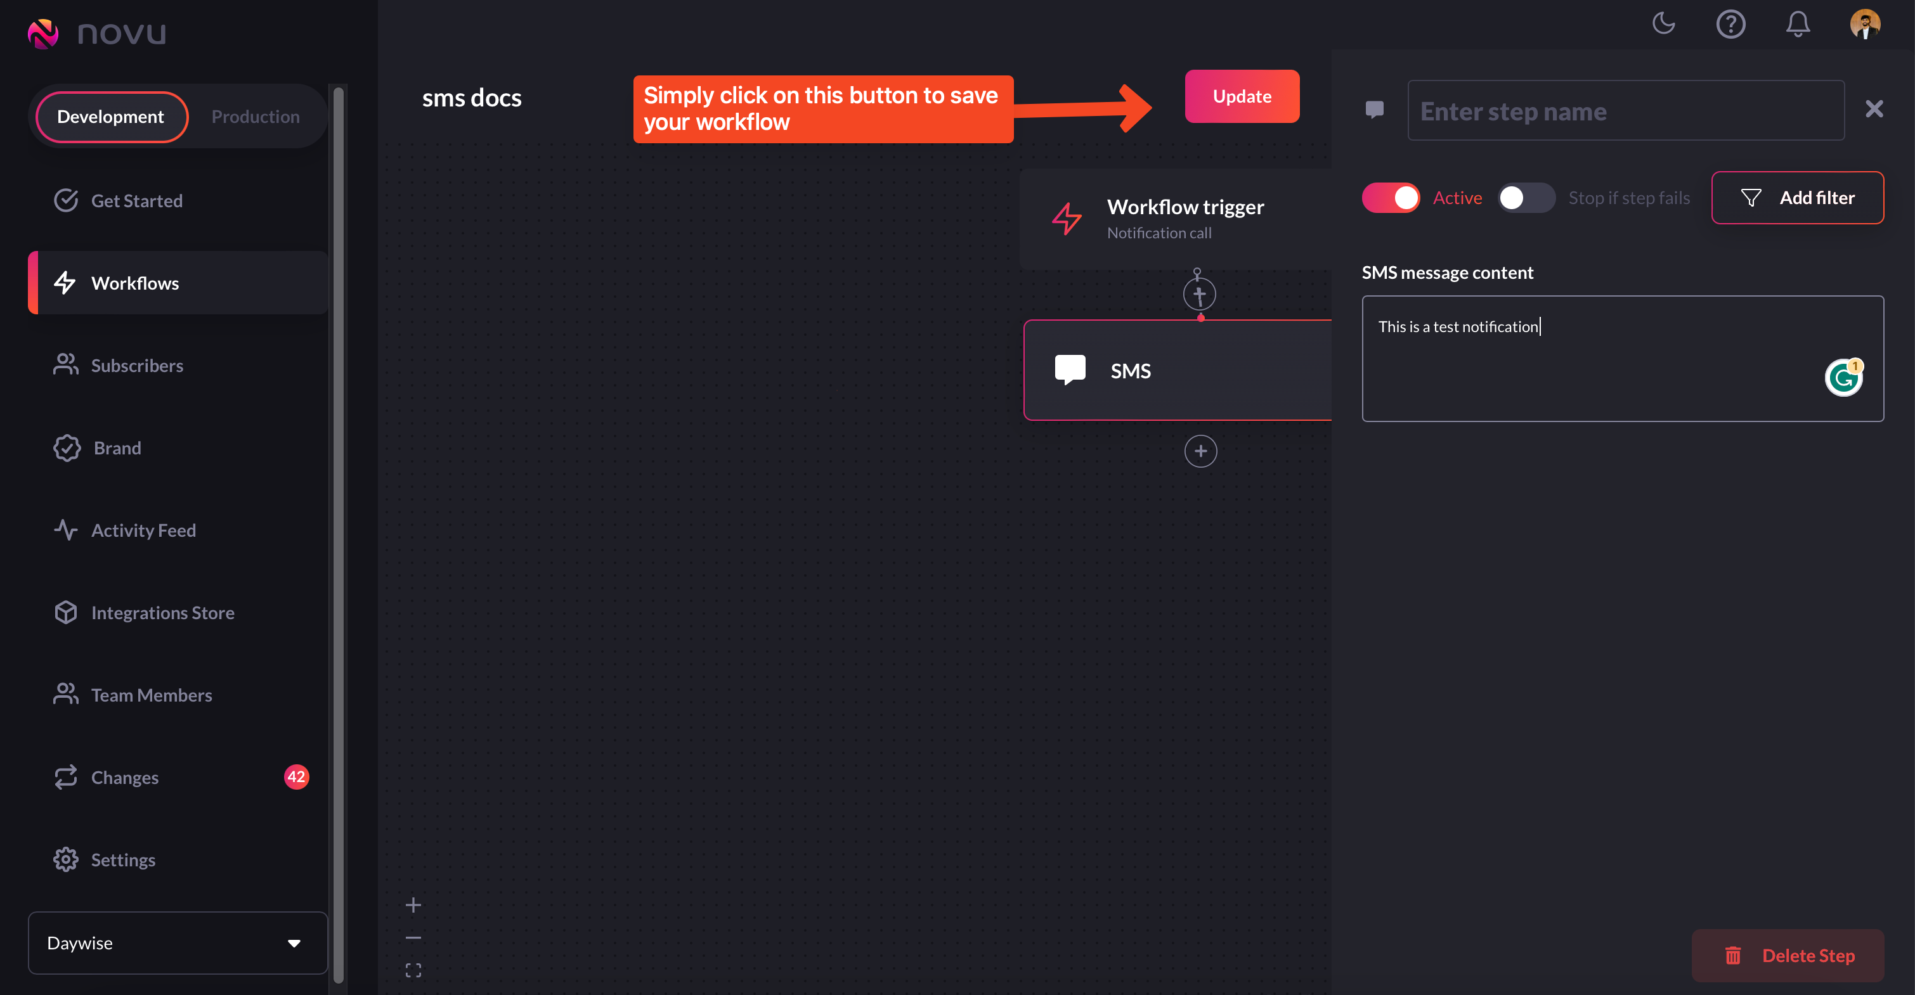Enable Stop if step fails toggle
The width and height of the screenshot is (1915, 995).
point(1525,198)
